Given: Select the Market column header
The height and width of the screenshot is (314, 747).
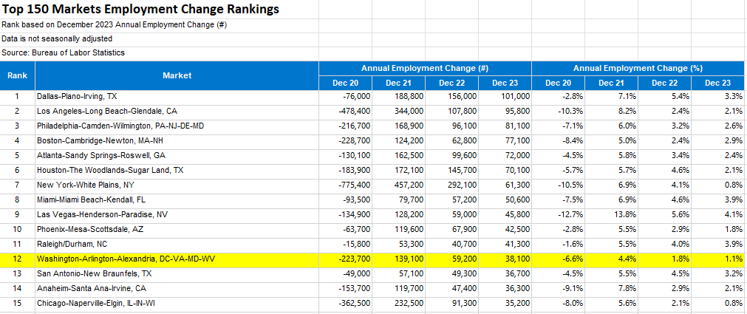Looking at the screenshot, I should tap(177, 75).
